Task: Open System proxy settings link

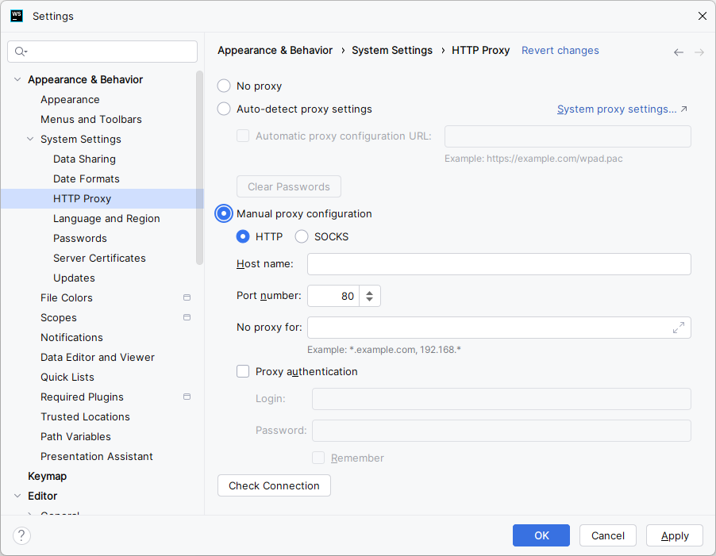Action: pos(617,109)
